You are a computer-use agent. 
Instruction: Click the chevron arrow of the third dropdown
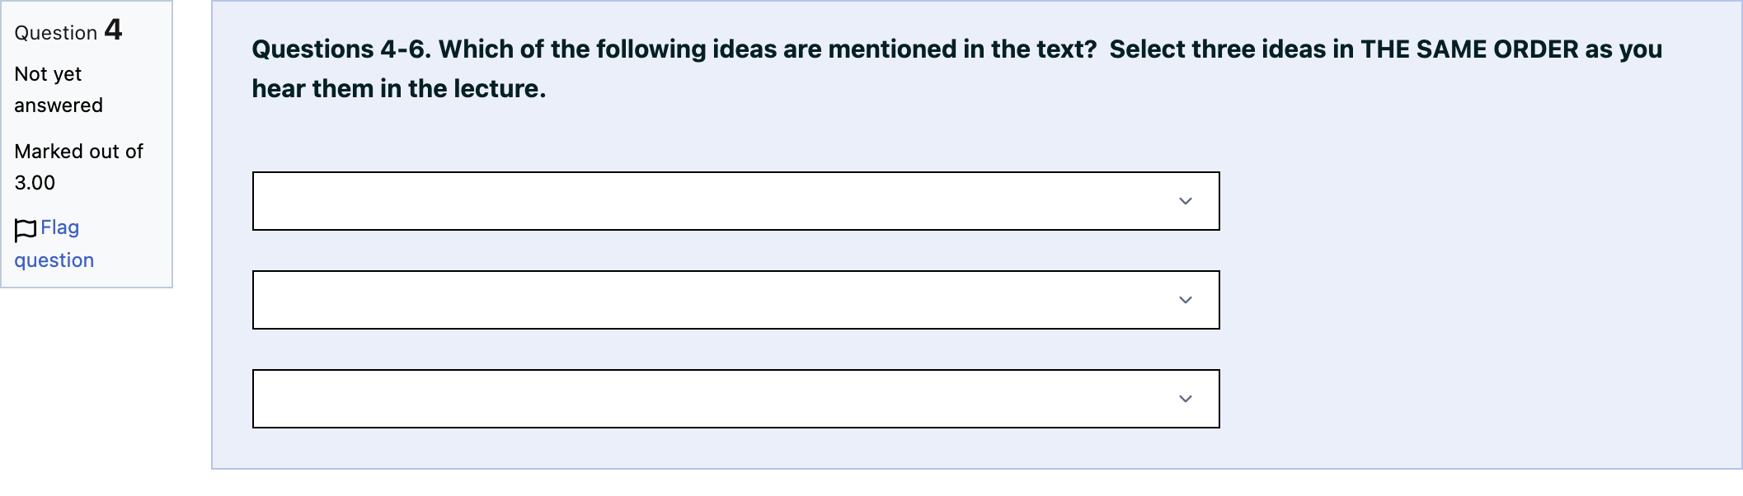(x=1186, y=399)
